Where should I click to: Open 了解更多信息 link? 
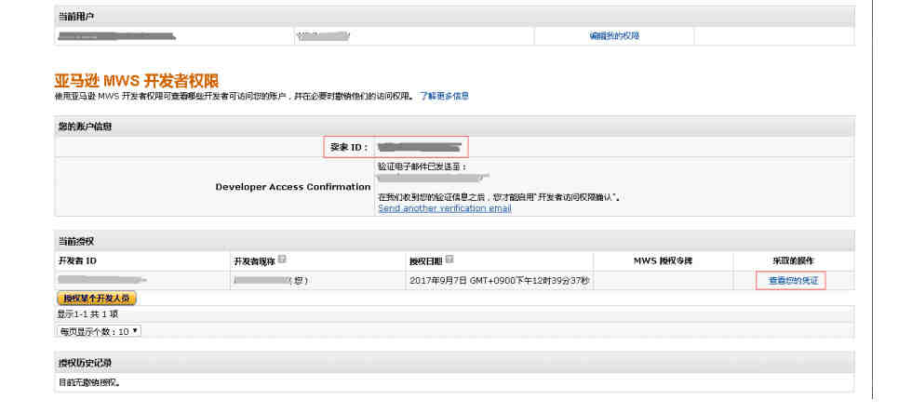[445, 96]
